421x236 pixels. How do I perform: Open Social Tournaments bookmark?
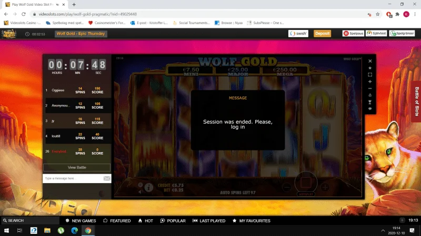(191, 23)
